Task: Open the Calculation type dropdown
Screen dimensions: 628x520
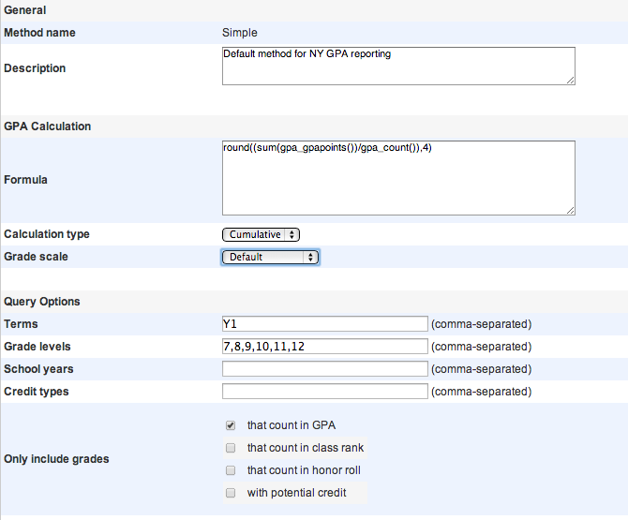Action: pos(261,234)
